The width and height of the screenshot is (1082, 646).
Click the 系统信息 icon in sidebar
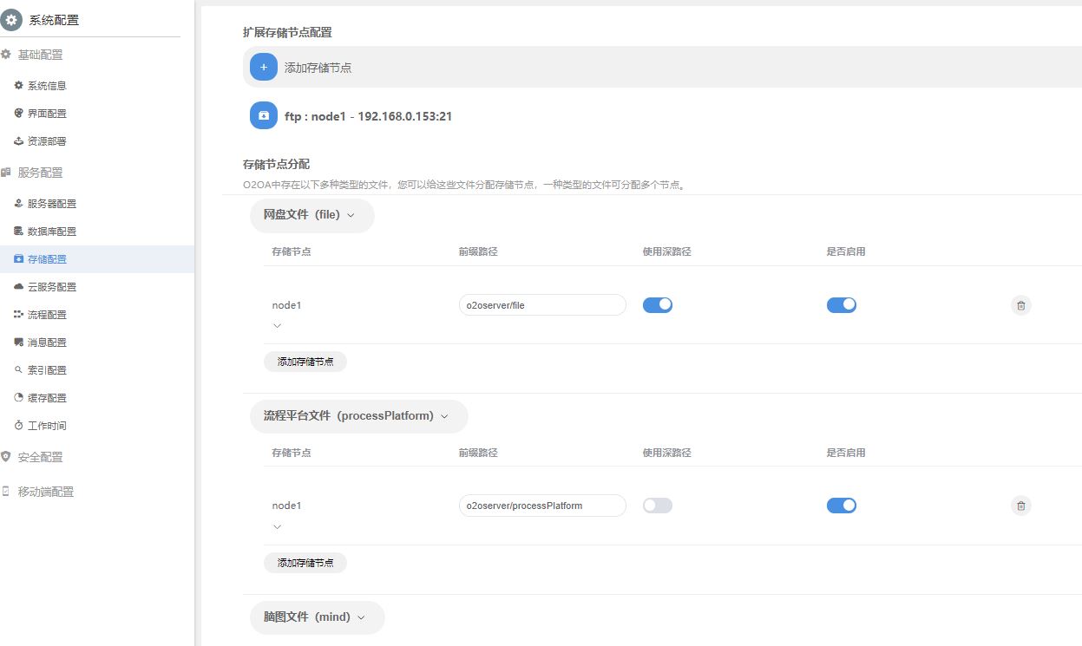[x=18, y=86]
